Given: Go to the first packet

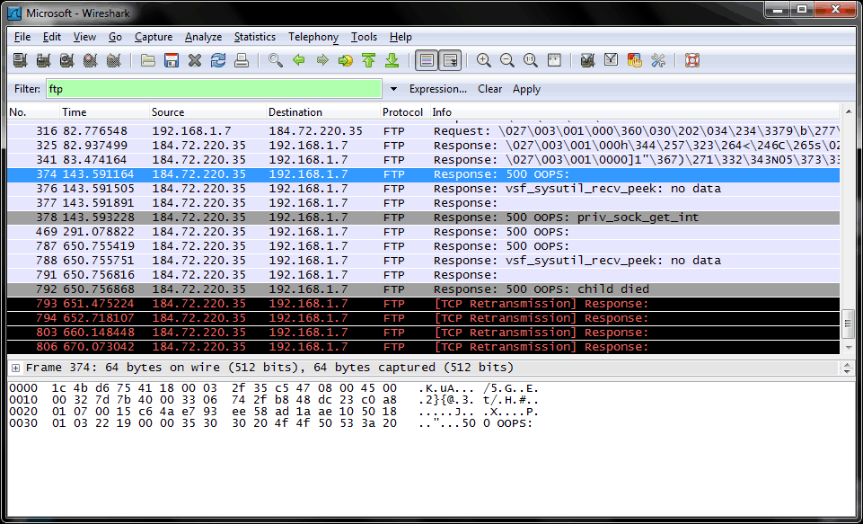Looking at the screenshot, I should tap(369, 60).
